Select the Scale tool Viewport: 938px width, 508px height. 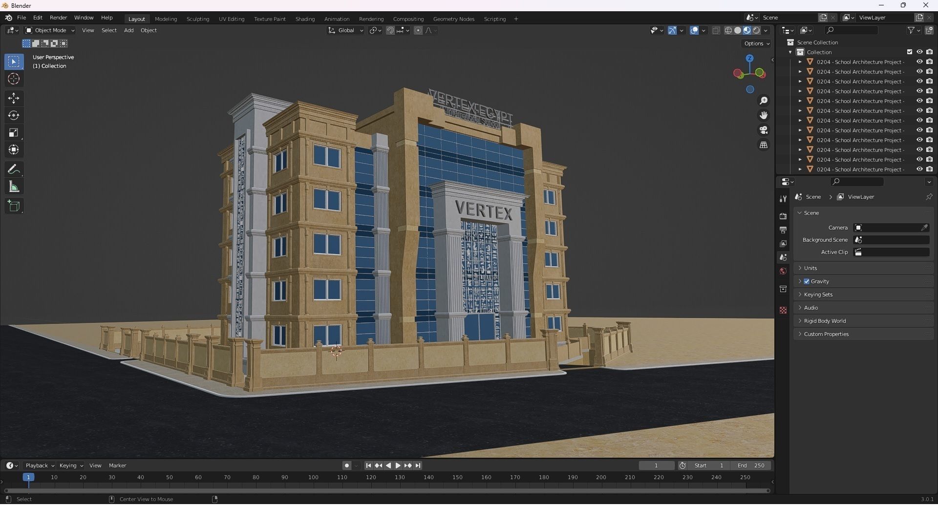14,132
